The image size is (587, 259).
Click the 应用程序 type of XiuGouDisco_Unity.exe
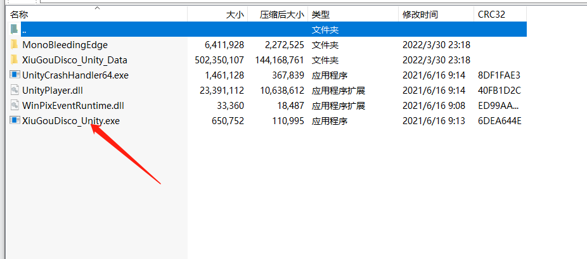(330, 121)
